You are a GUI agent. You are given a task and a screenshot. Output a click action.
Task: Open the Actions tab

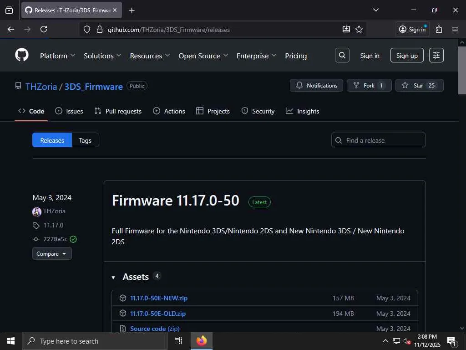pos(169,111)
